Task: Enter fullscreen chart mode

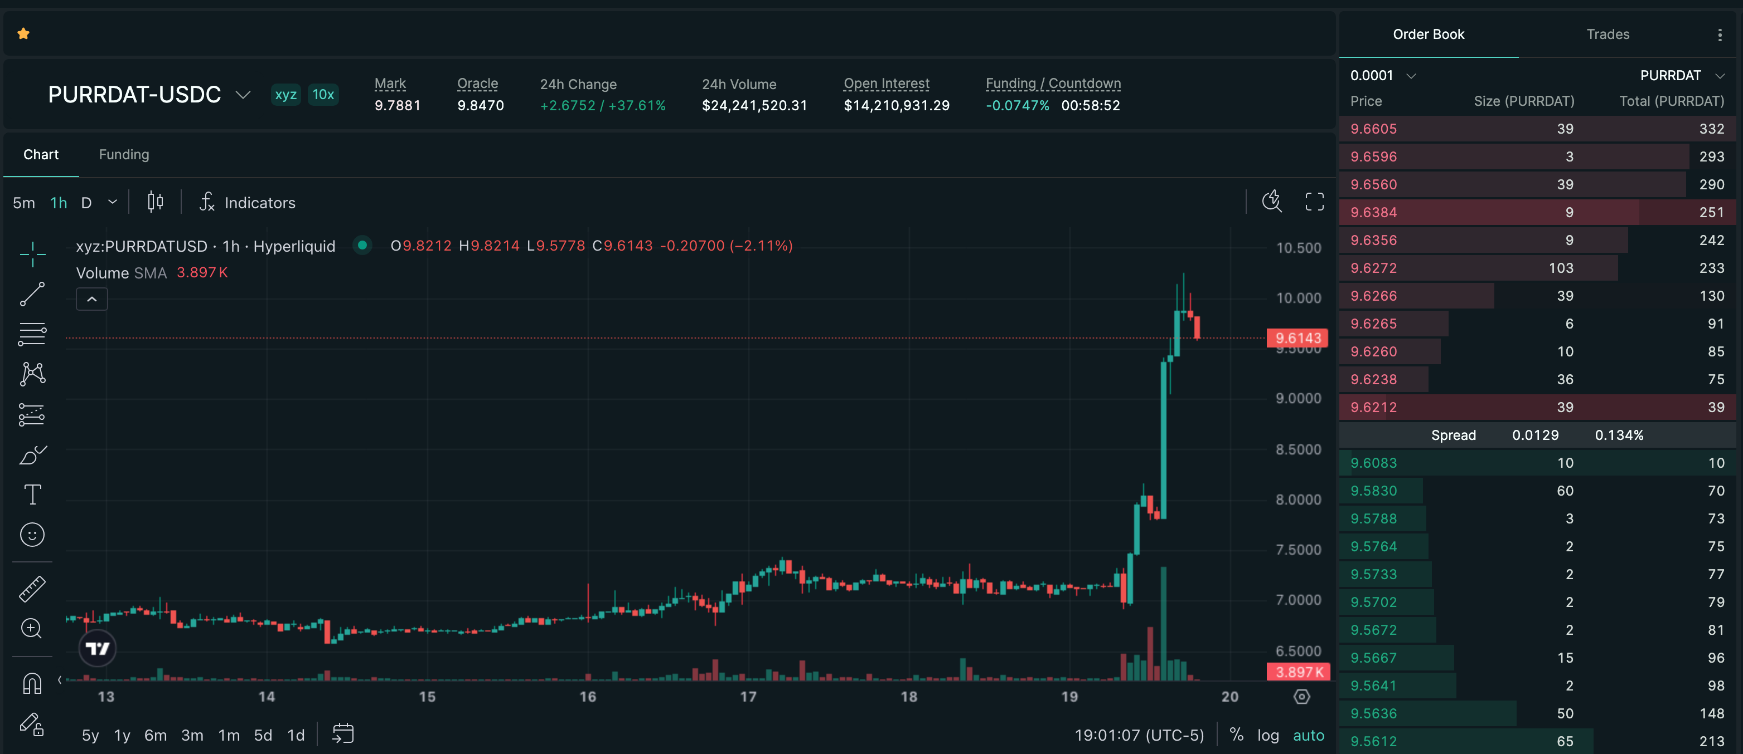Action: pos(1314,202)
